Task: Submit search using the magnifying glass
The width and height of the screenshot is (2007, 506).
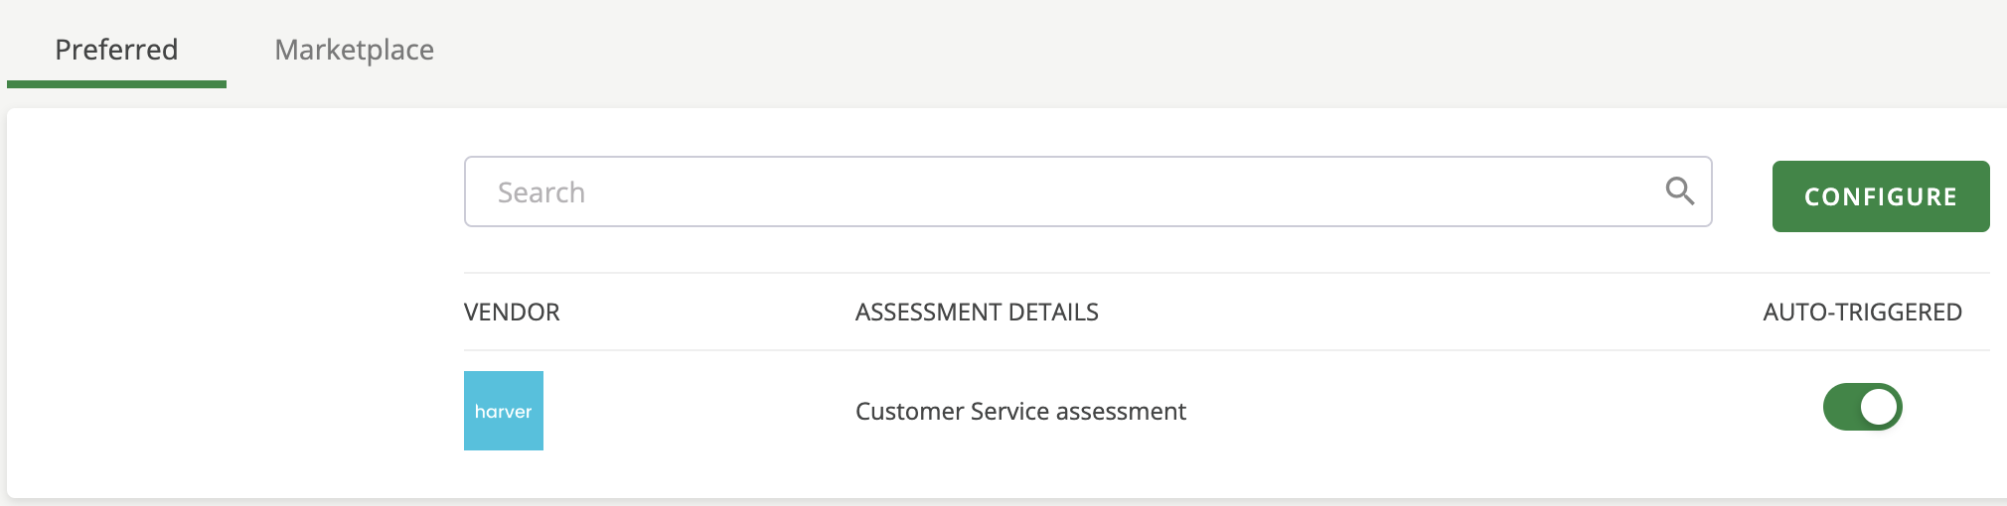Action: 1679,190
